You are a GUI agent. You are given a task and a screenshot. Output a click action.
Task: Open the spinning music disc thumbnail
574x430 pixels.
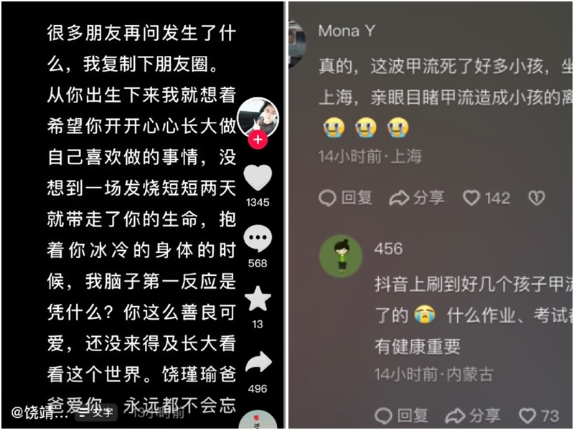(x=258, y=419)
